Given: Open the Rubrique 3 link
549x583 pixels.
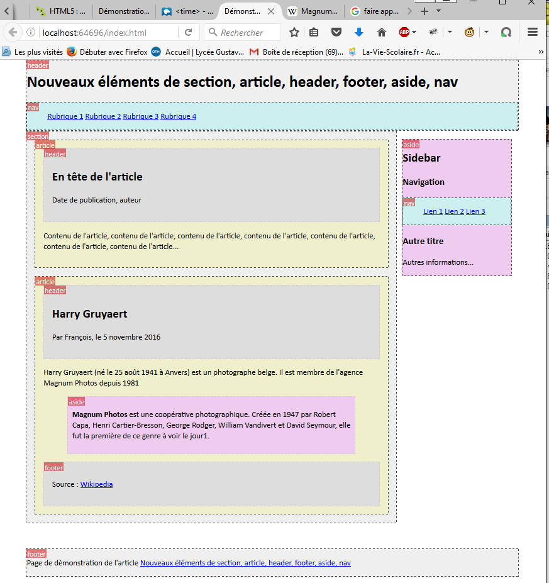Looking at the screenshot, I should pyautogui.click(x=141, y=116).
